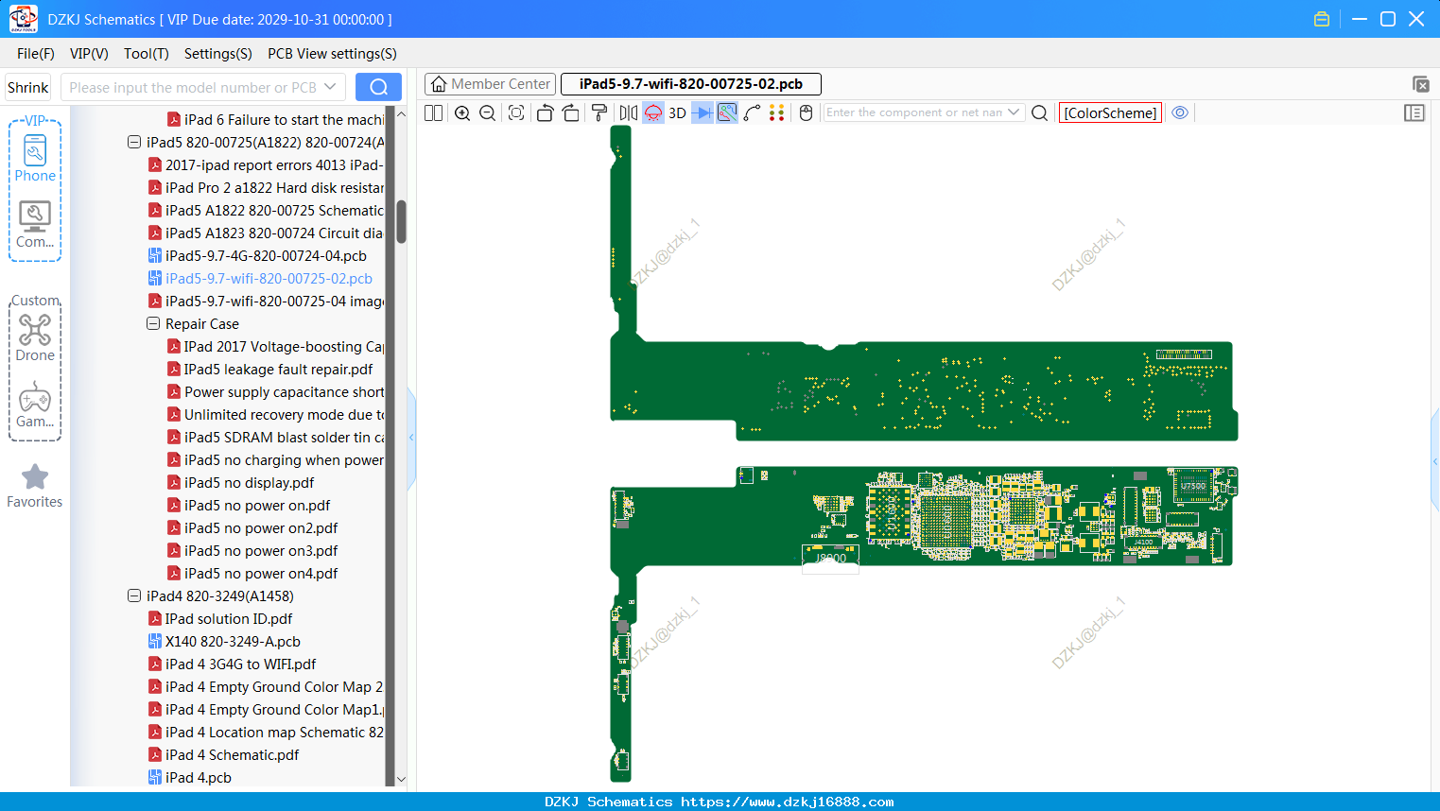
Task: Expand the right edge panel arrow
Action: pyautogui.click(x=1435, y=461)
